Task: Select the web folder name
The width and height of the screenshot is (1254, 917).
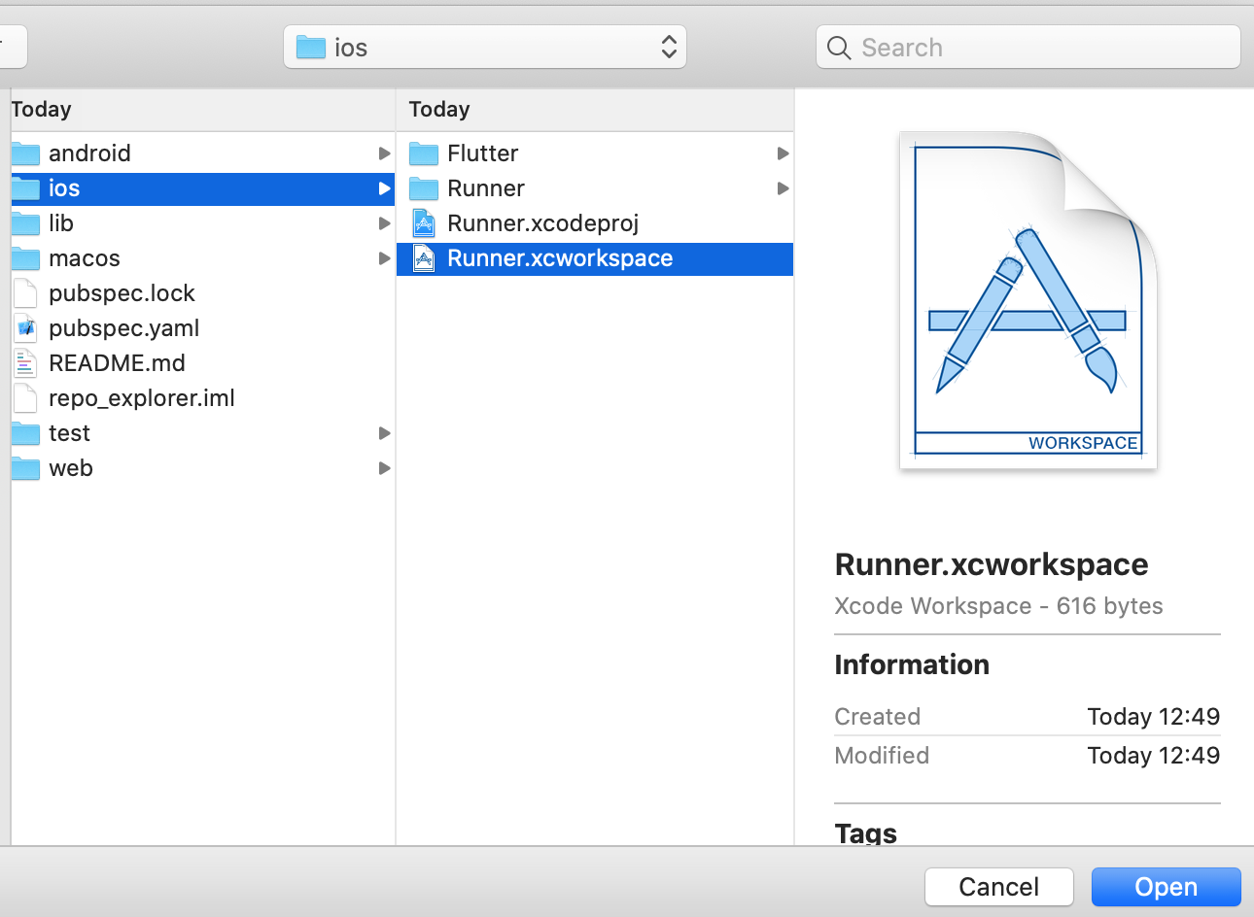Action: click(x=71, y=468)
